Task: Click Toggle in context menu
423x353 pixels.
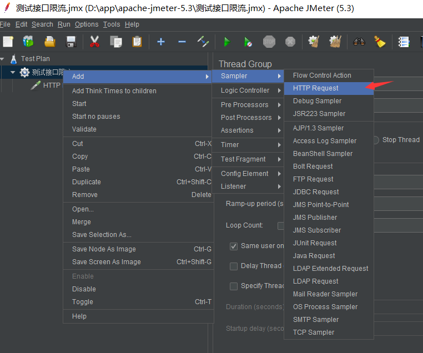Action: click(x=138, y=302)
